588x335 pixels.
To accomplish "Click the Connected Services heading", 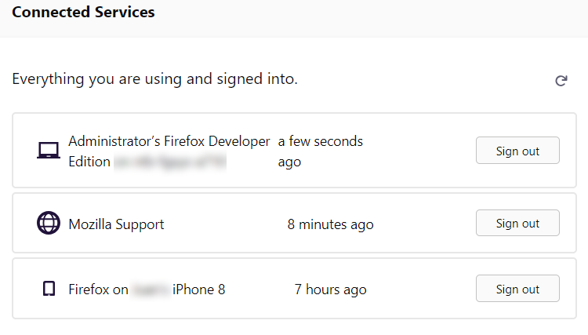I will coord(83,12).
